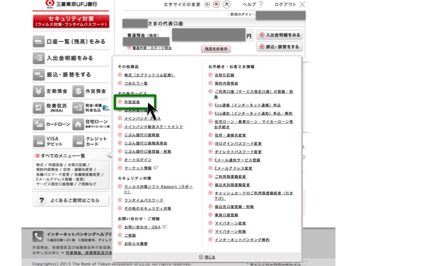Open the 住所・連絡先変更 link
This screenshot has width=425, height=266.
click(x=231, y=135)
